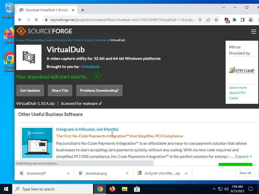
Task: Select the Recycle Bin desktop icon
Action: tap(8, 11)
